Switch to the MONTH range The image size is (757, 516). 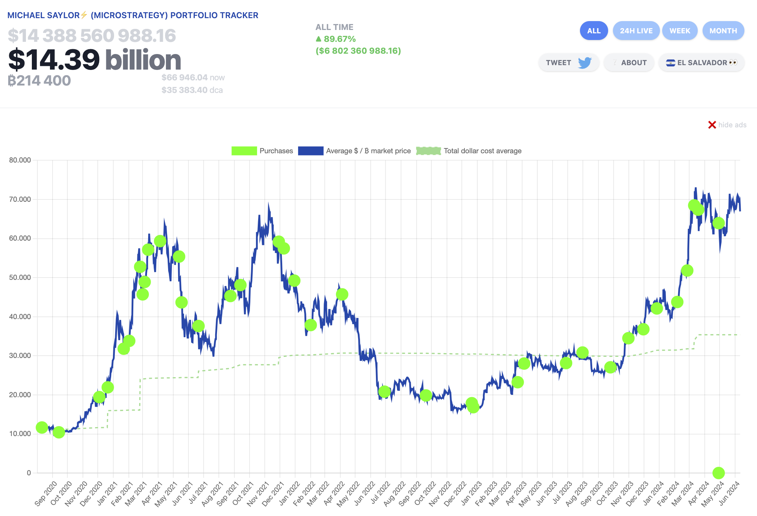[x=723, y=31]
